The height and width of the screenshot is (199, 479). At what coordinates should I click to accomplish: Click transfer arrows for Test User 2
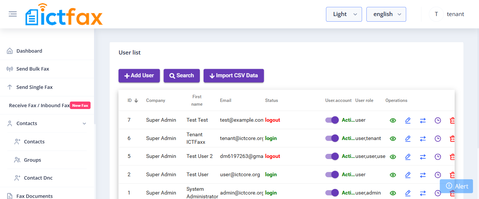coord(423,156)
